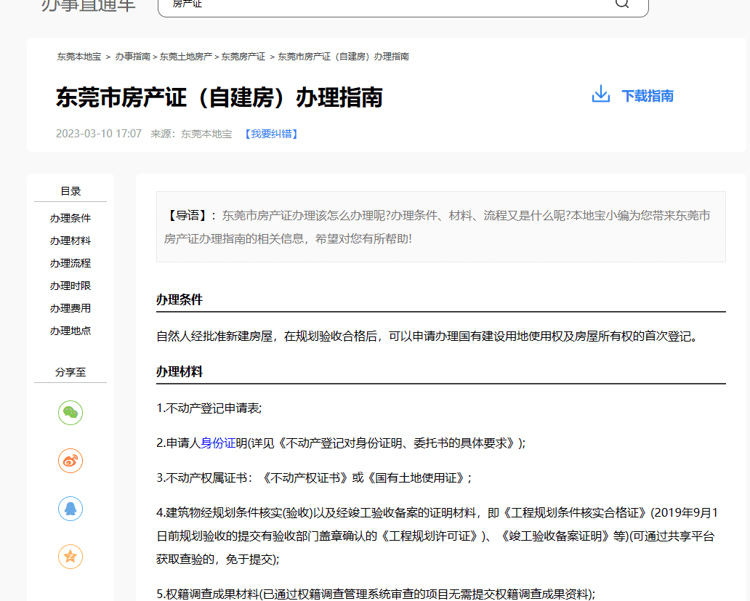The image size is (750, 601).
Task: Open the 身份证 hyperlink in materials
Action: (x=218, y=443)
